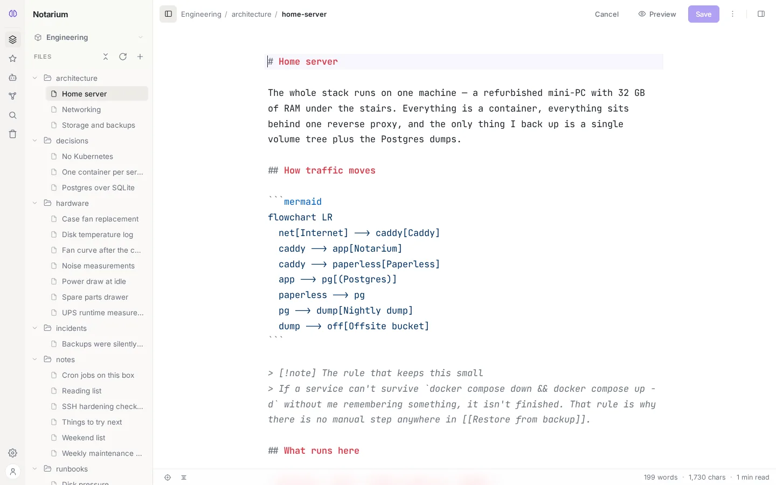Switch to Preview mode
This screenshot has width=776, height=485.
(657, 14)
